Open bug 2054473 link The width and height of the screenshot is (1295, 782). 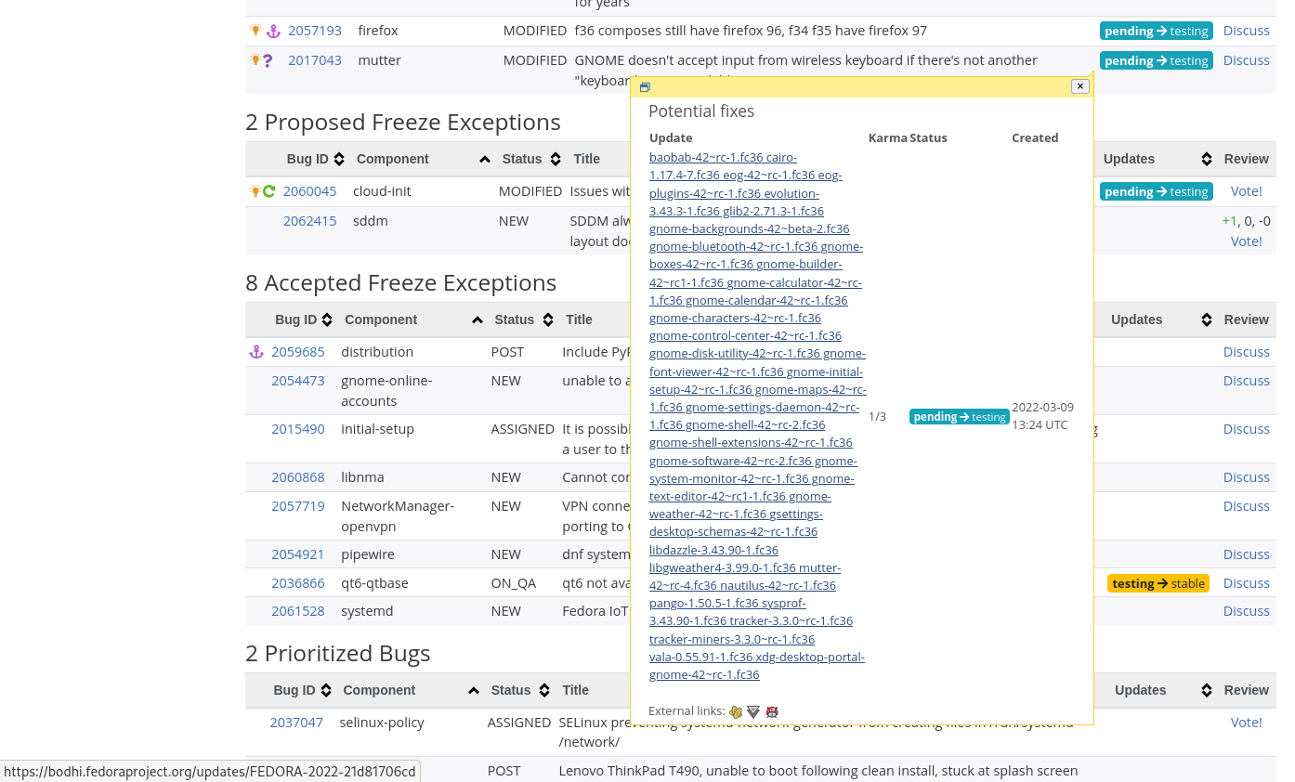(x=298, y=381)
